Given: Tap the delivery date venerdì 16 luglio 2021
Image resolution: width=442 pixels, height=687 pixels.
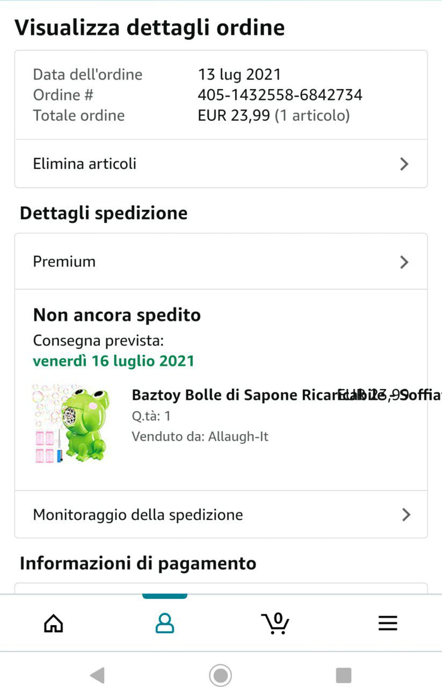Looking at the screenshot, I should tap(113, 361).
